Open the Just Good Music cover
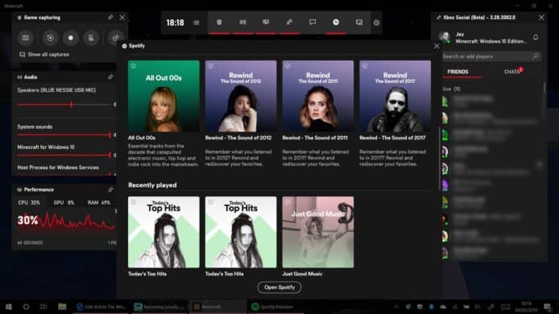The width and height of the screenshot is (559, 314). pyautogui.click(x=318, y=232)
